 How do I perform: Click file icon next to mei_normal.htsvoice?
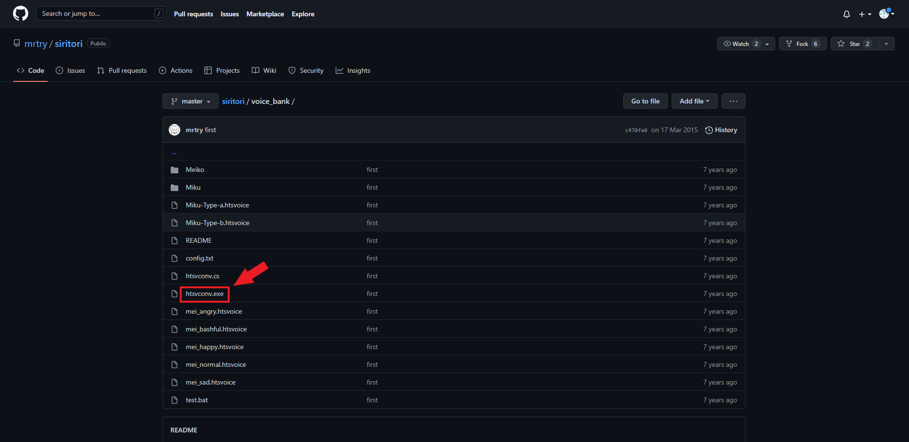click(x=175, y=365)
